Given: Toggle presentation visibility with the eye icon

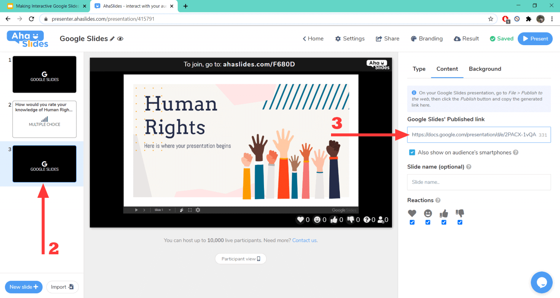Looking at the screenshot, I should (x=120, y=38).
